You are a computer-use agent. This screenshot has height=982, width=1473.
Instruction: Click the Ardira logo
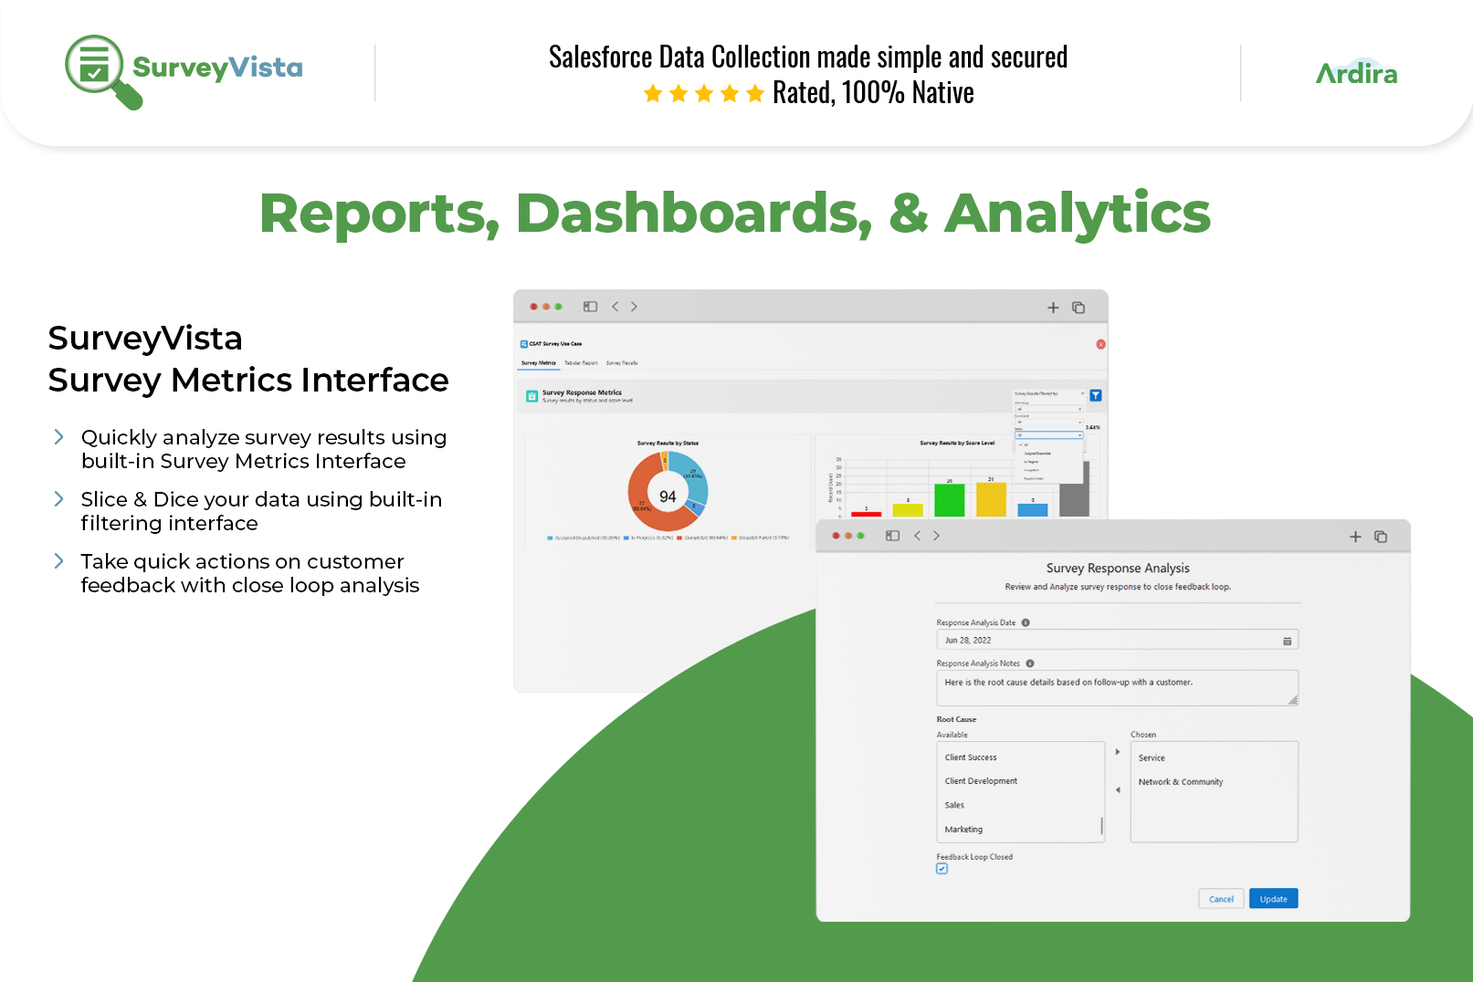pyautogui.click(x=1357, y=73)
